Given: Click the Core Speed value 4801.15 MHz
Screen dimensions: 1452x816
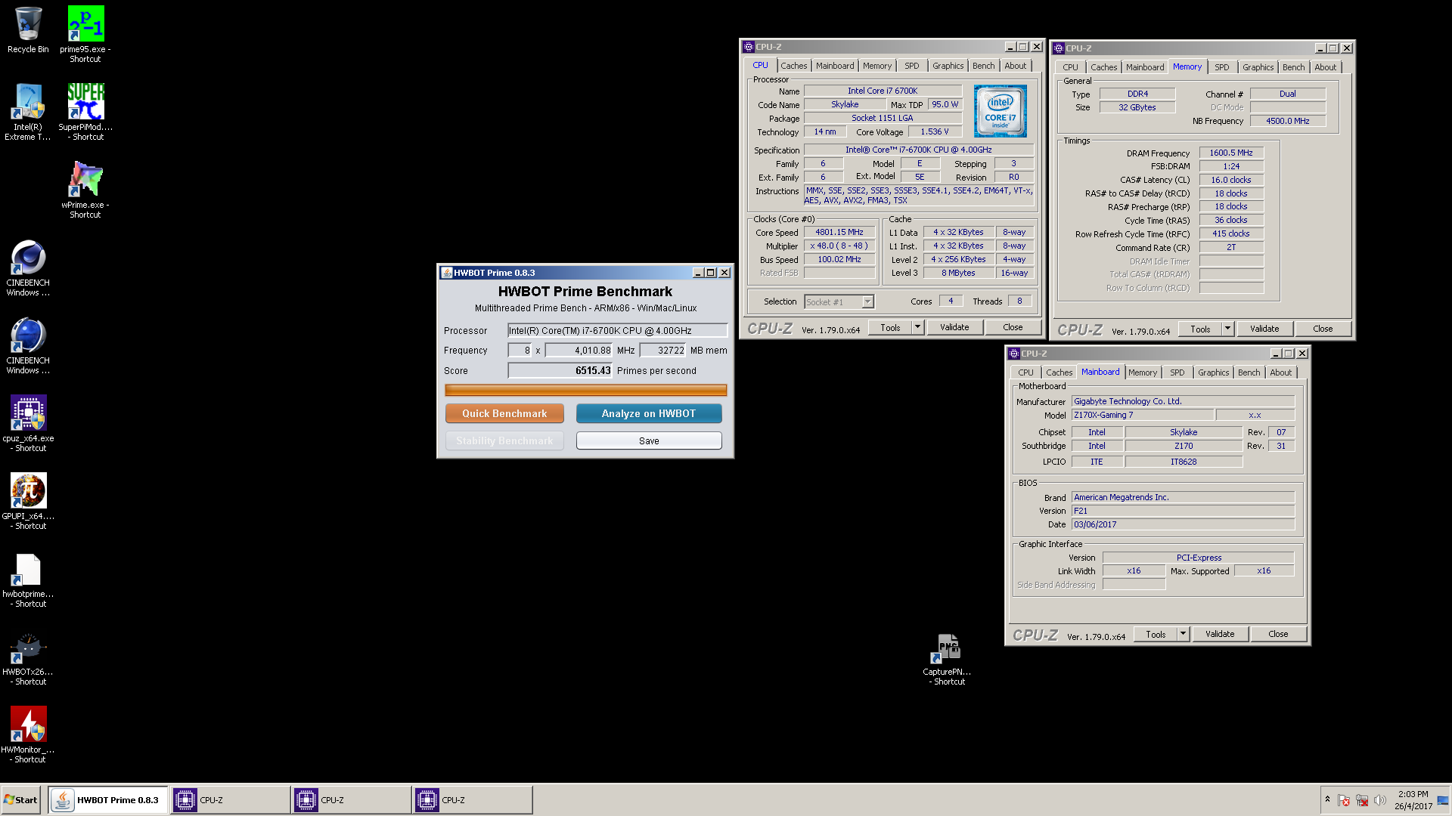Looking at the screenshot, I should 839,232.
